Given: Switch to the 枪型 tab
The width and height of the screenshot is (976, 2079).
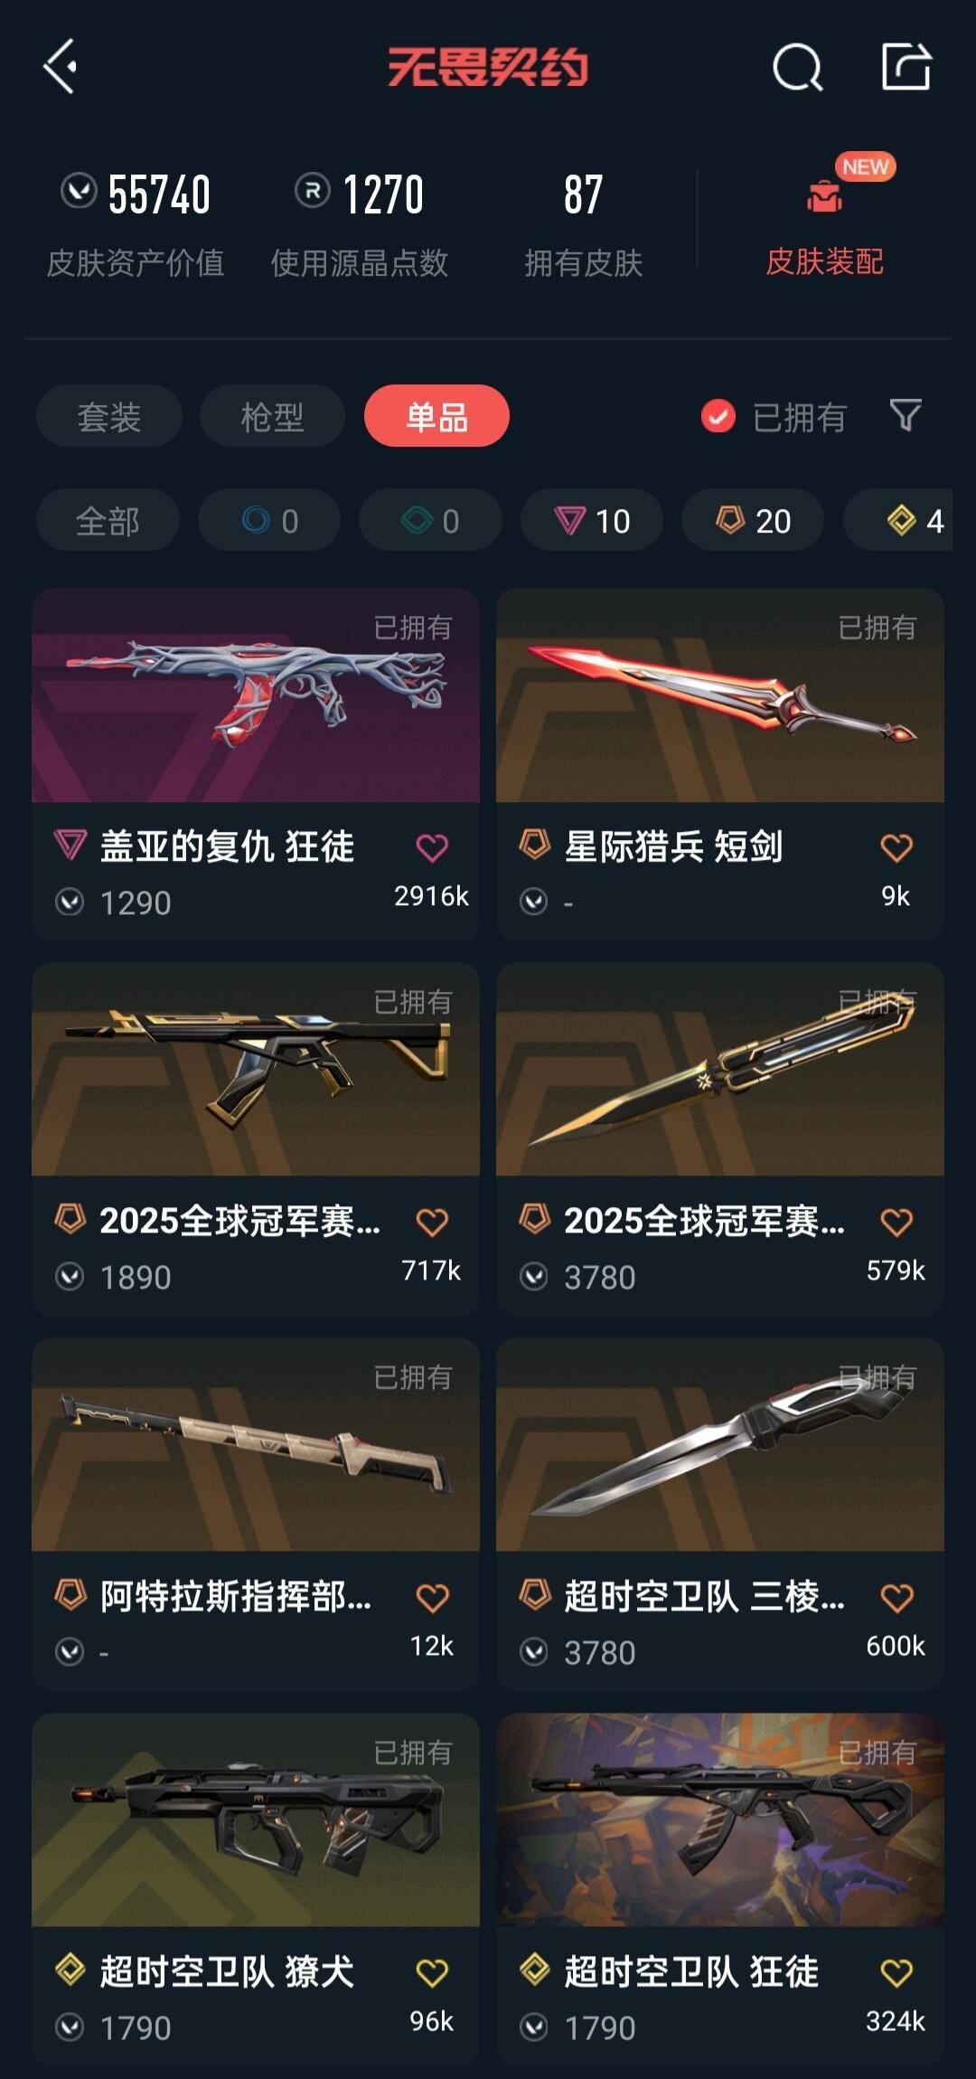Looking at the screenshot, I should [272, 416].
